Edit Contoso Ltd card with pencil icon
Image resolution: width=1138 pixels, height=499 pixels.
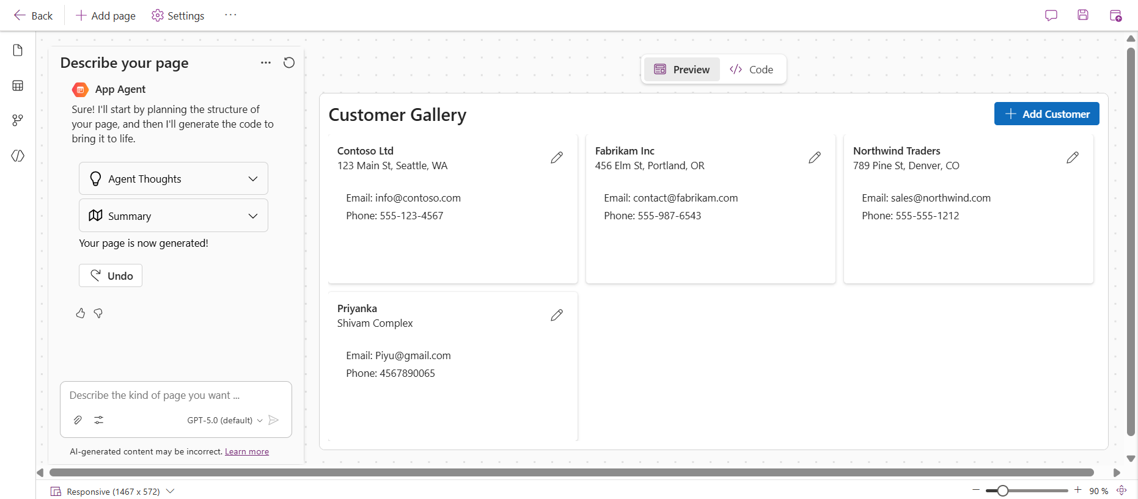pos(557,158)
